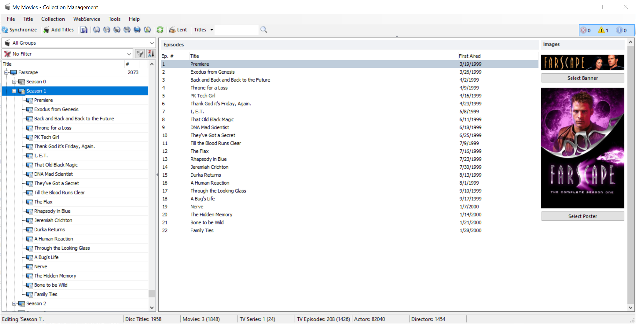636x324 pixels.
Task: Click the filter funnel icon
Action: [140, 54]
